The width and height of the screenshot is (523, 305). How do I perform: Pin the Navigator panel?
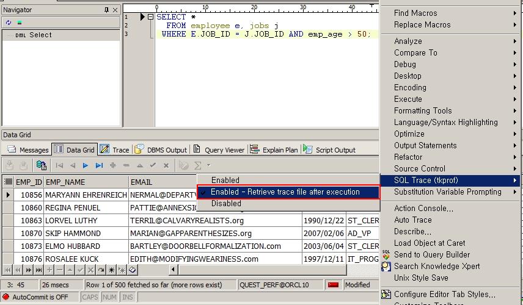tap(106, 10)
